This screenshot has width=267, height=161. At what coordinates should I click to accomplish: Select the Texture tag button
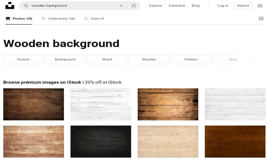(x=23, y=60)
